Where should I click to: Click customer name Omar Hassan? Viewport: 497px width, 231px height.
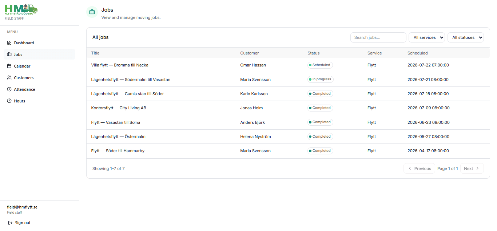coord(253,65)
